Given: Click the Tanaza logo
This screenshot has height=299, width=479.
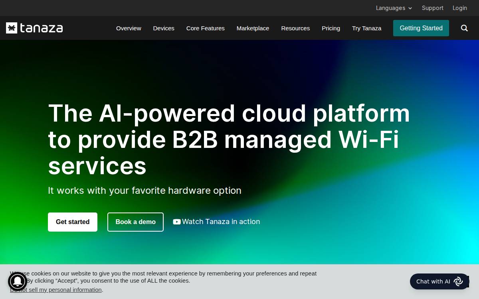Looking at the screenshot, I should [x=34, y=28].
